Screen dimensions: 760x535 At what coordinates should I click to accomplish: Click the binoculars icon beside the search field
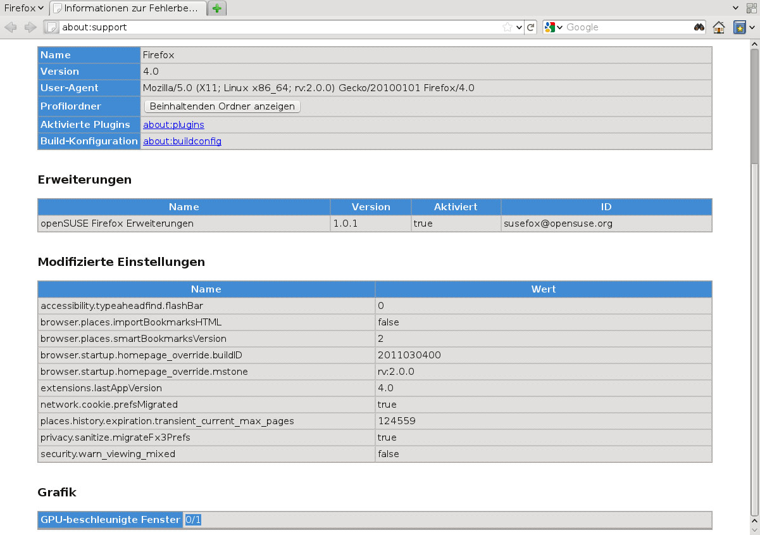tap(699, 27)
